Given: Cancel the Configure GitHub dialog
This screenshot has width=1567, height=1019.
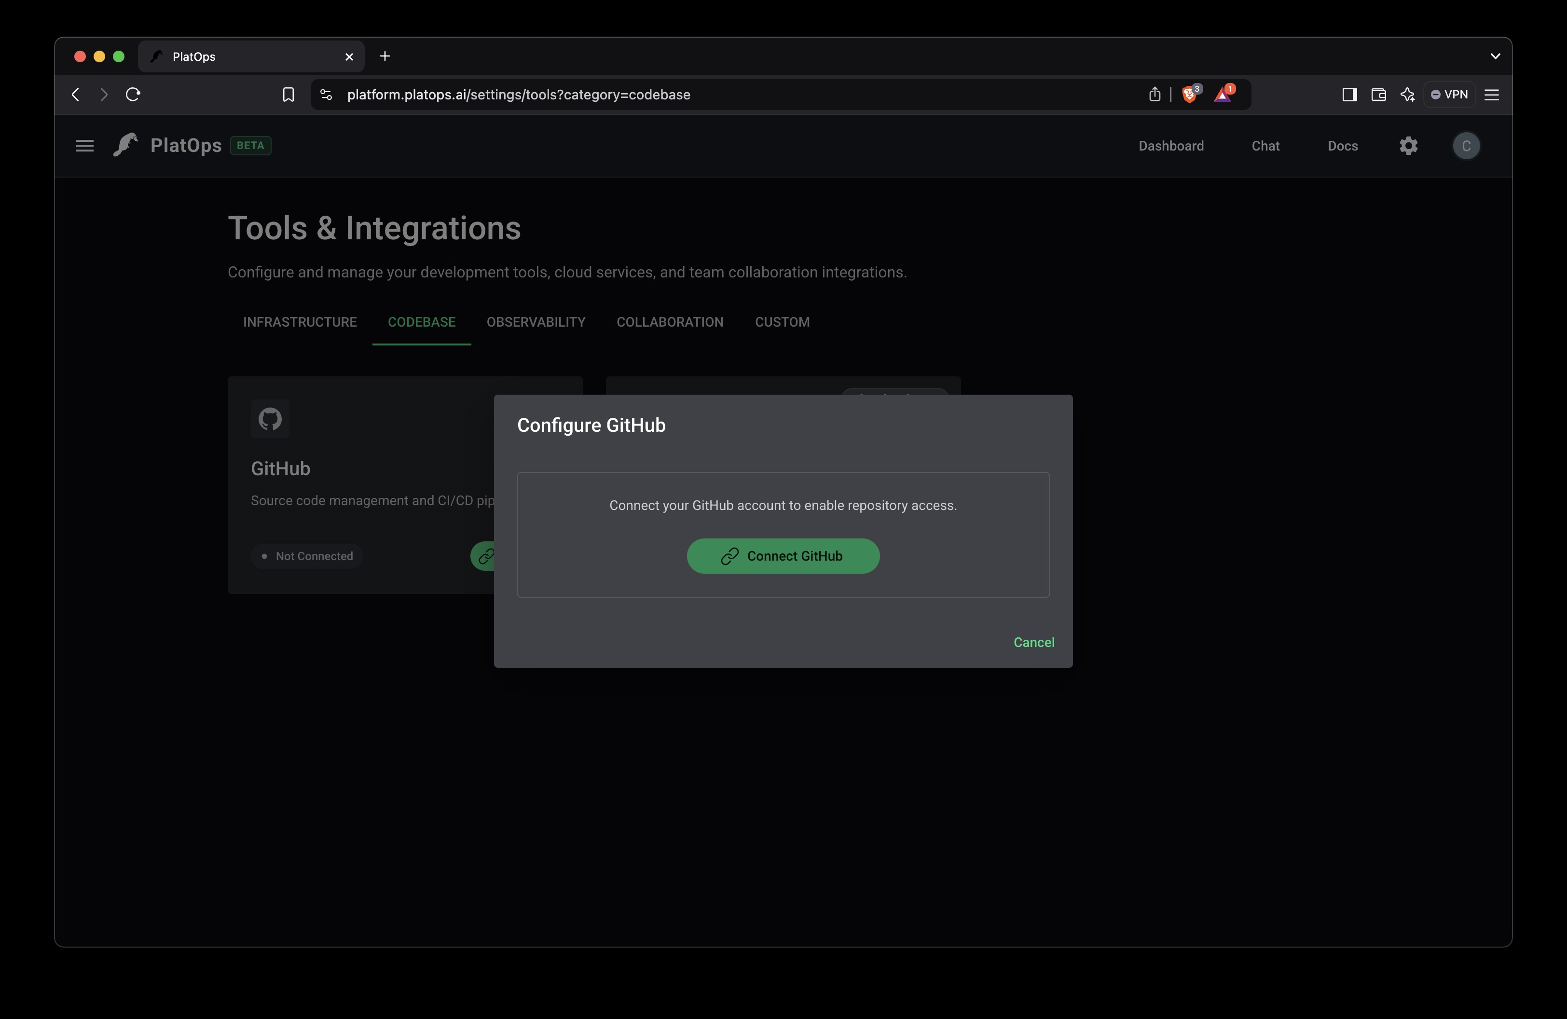Looking at the screenshot, I should coord(1034,643).
